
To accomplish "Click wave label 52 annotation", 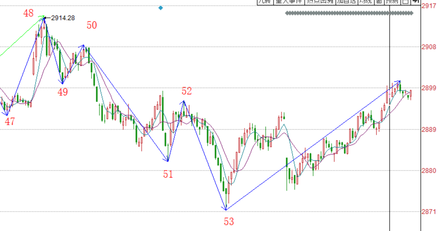I will click(x=187, y=91).
